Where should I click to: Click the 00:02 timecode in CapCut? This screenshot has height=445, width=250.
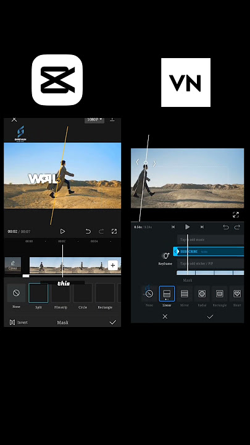tap(12, 232)
